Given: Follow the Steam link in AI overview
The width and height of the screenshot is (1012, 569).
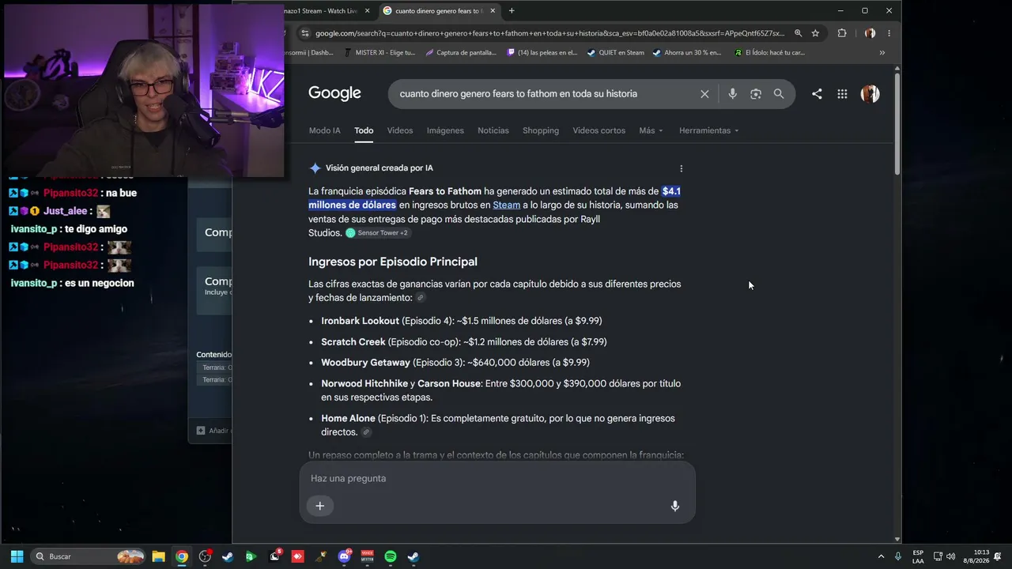Looking at the screenshot, I should [x=507, y=205].
